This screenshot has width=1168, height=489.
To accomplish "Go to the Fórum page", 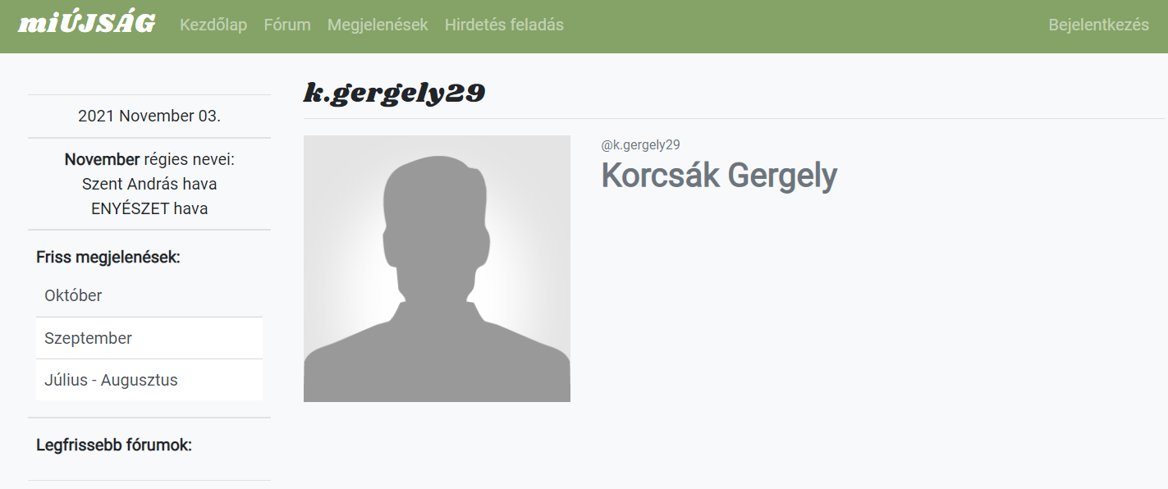I will click(x=287, y=25).
